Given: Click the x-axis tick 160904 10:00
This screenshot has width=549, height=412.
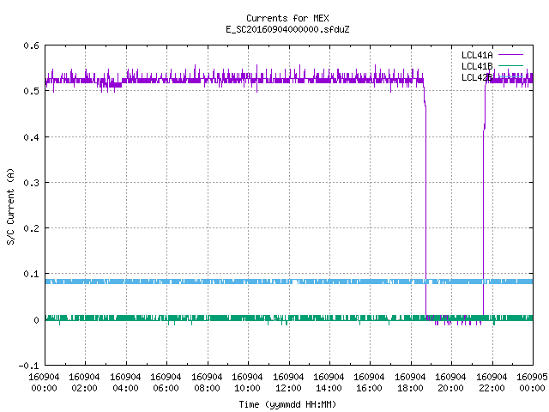Looking at the screenshot, I should (x=247, y=382).
